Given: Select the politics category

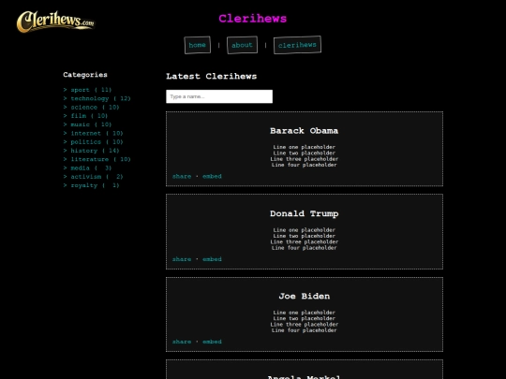Looking at the screenshot, I should [94, 142].
